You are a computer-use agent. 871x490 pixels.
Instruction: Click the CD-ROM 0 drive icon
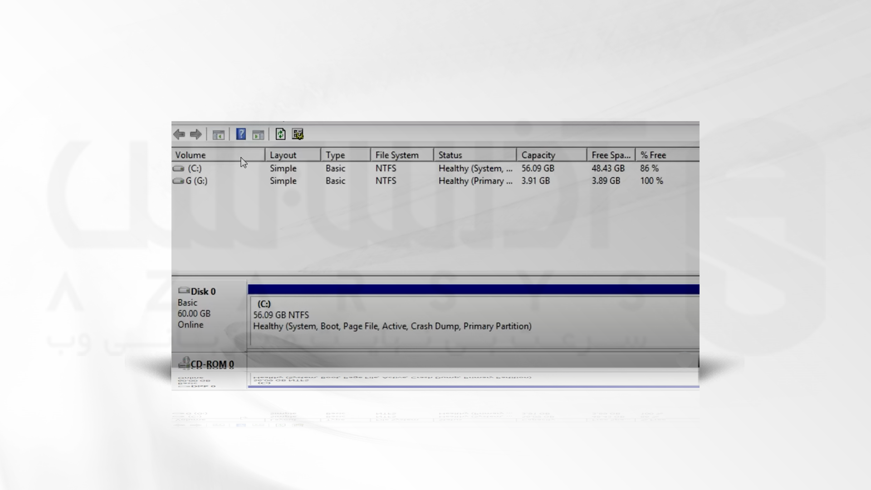184,363
